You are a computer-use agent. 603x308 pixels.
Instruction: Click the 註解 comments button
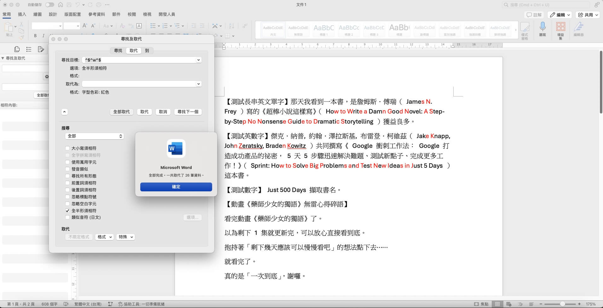[534, 15]
